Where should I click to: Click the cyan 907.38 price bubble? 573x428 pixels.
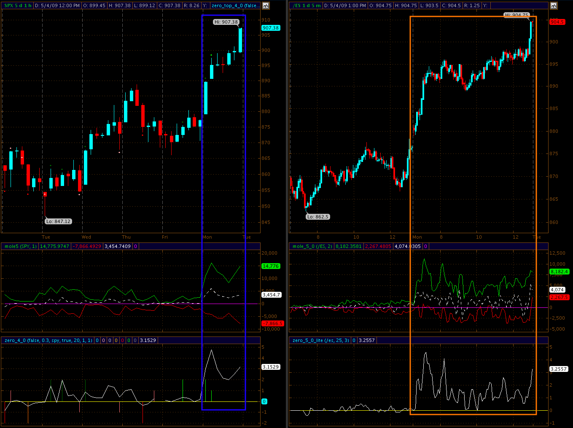271,28
